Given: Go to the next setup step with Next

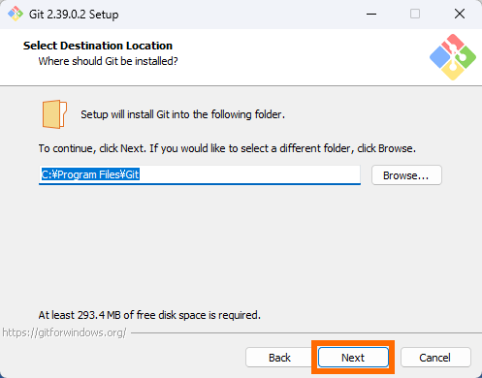Looking at the screenshot, I should [353, 358].
